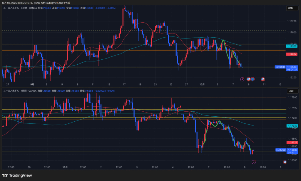Click the US flag event icon left of the EU flag

[x=248, y=79]
